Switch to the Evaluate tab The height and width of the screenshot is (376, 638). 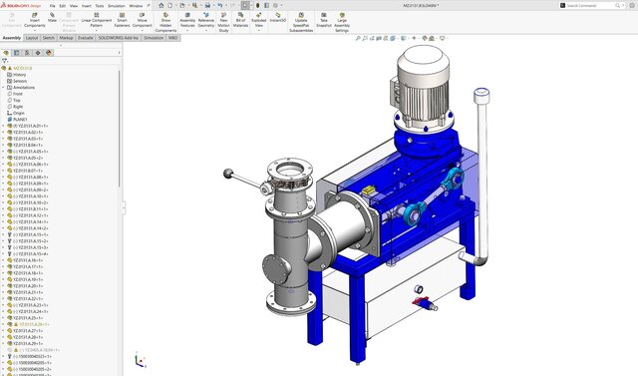[x=86, y=38]
